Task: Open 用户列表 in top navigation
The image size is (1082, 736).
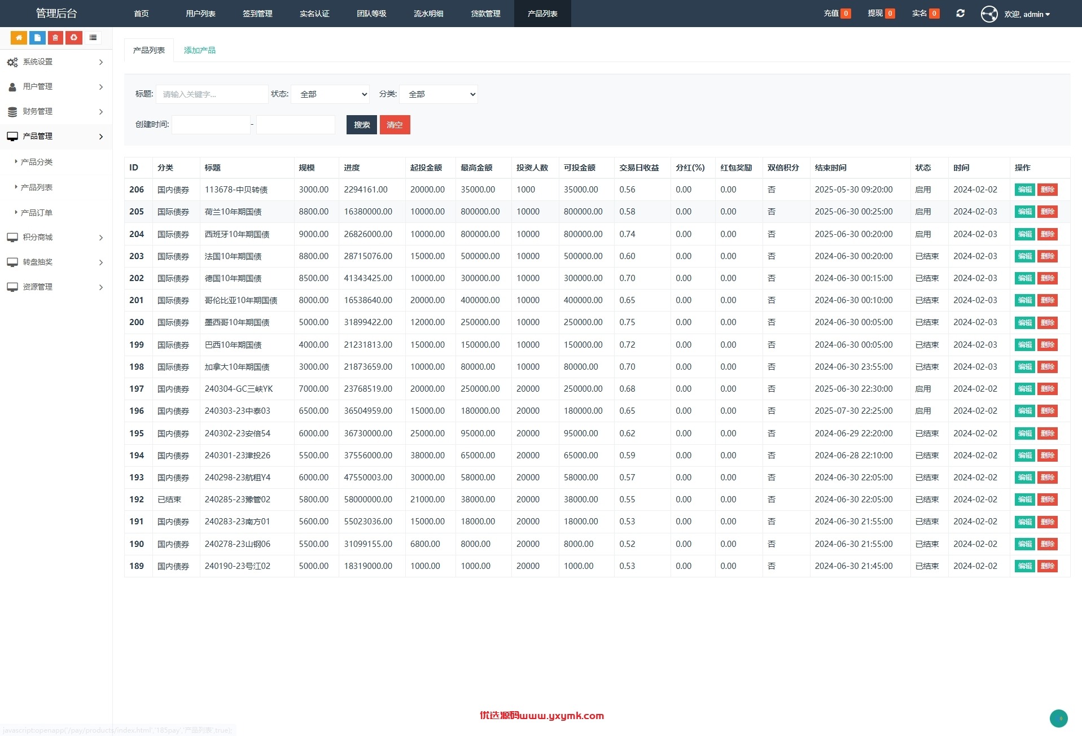Action: click(200, 14)
